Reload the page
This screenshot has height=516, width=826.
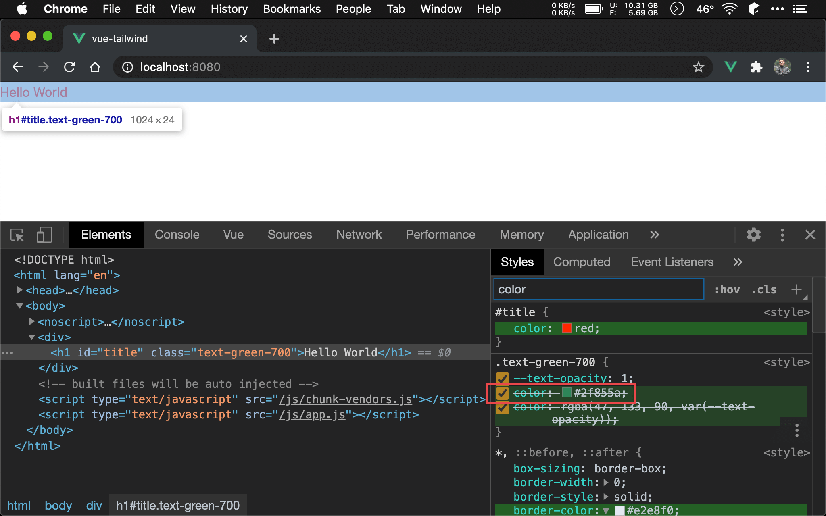click(x=69, y=67)
